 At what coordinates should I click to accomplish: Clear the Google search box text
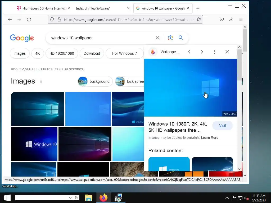point(157,38)
